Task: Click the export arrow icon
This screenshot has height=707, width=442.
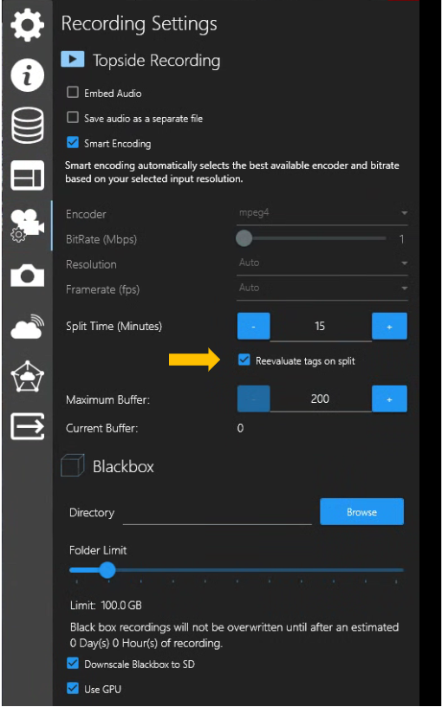Action: (x=27, y=426)
